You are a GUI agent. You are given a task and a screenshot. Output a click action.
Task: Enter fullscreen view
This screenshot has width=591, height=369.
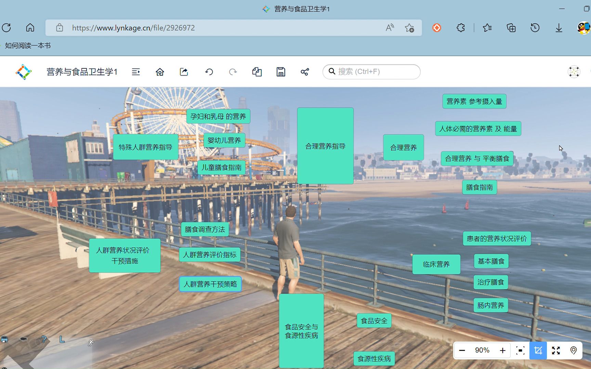click(x=556, y=351)
